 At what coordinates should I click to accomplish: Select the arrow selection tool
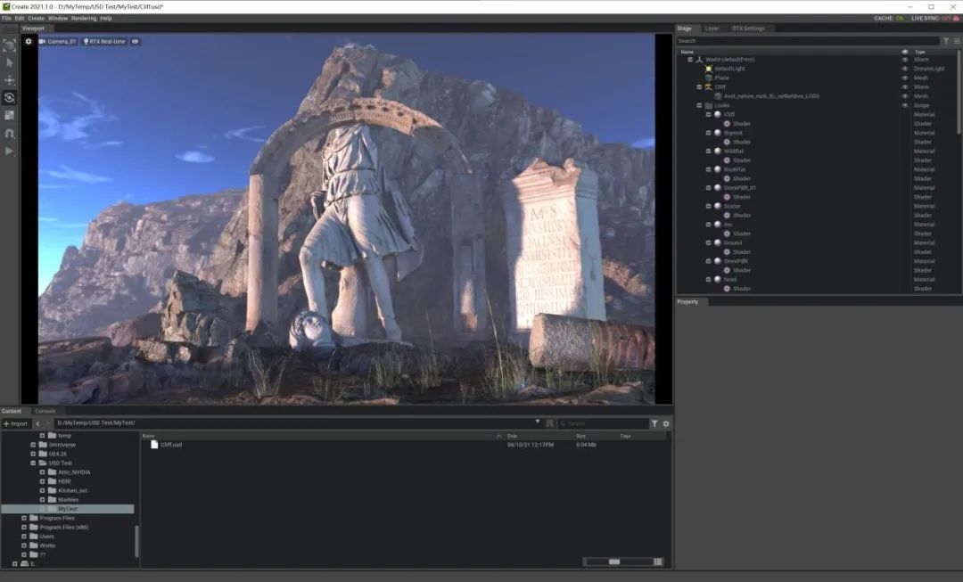(10, 62)
